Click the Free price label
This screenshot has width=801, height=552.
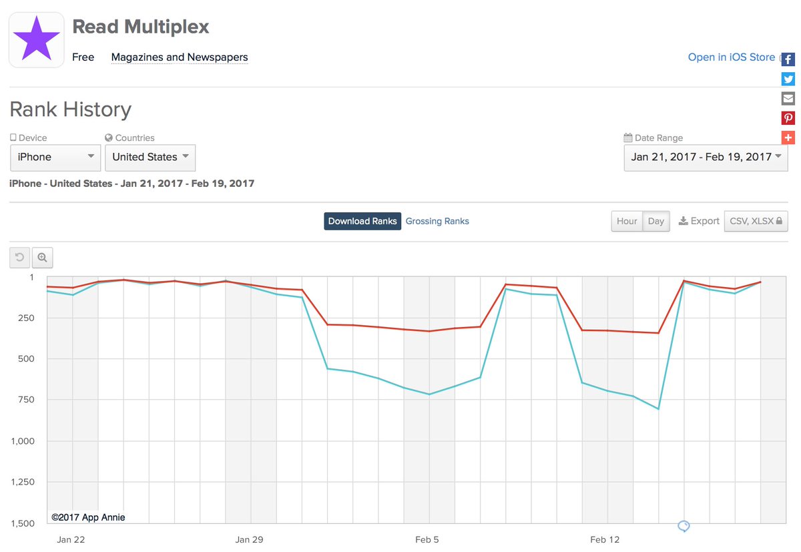83,57
